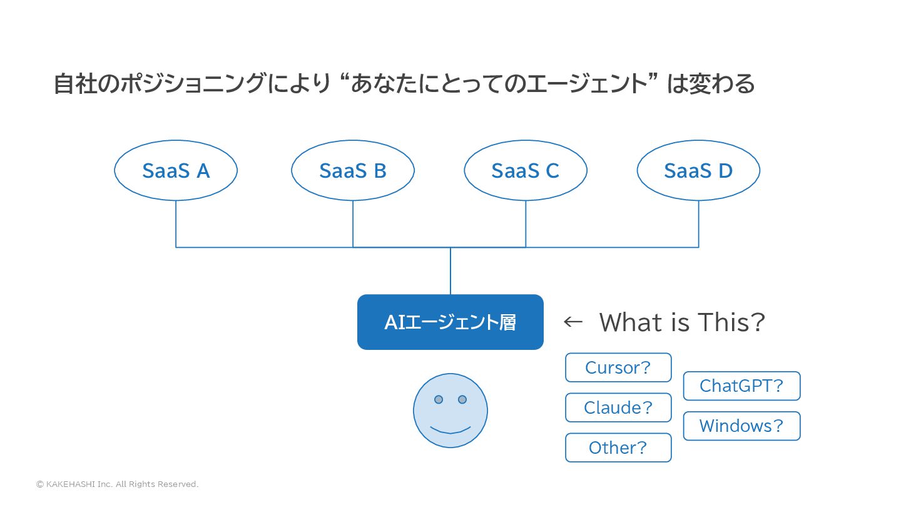Select the SaaS D oval node
Image resolution: width=901 pixels, height=507 pixels.
(x=698, y=170)
